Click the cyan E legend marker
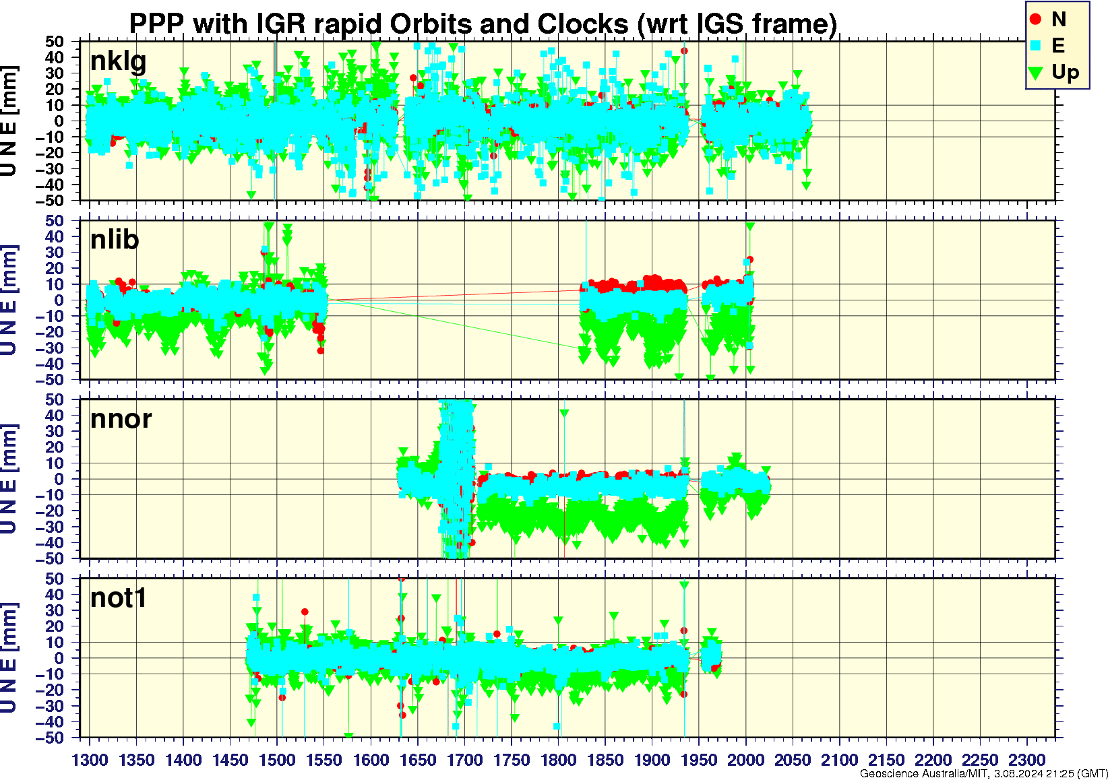Screen dimensions: 1108x780 coord(1036,45)
